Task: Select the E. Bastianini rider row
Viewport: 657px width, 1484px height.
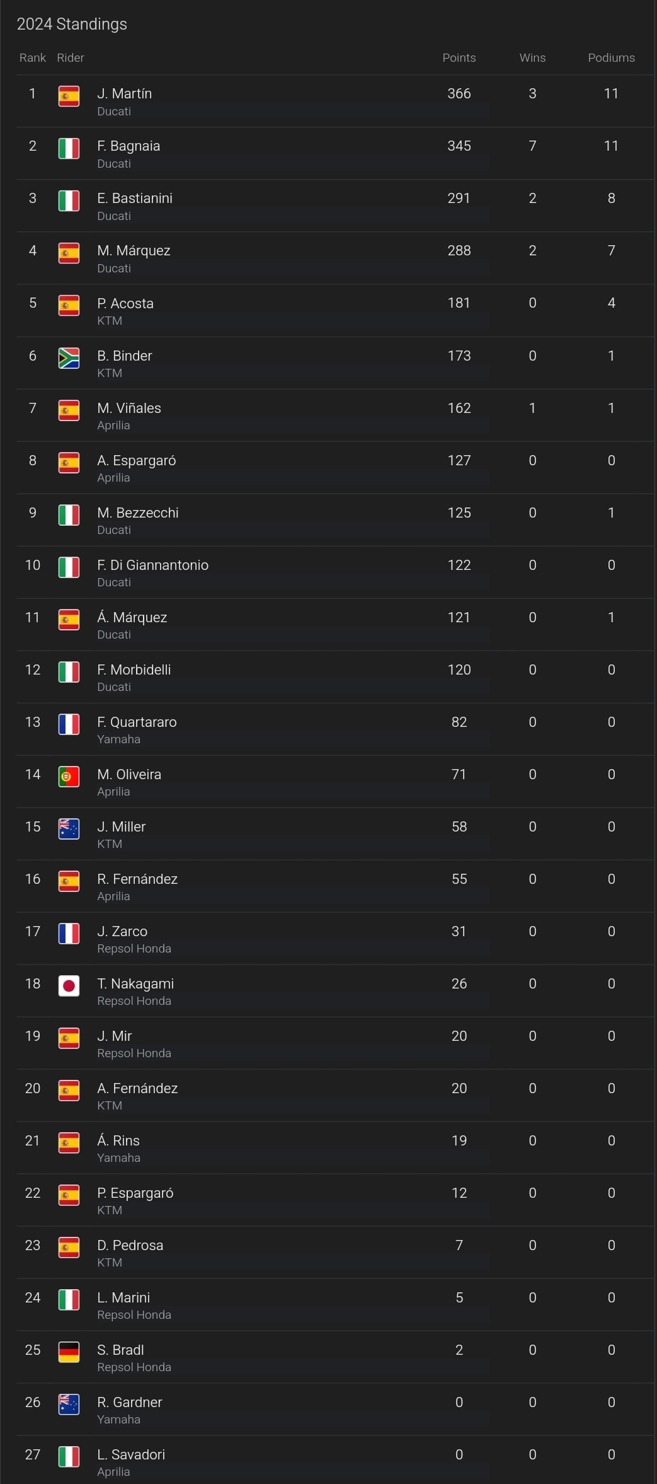Action: (x=335, y=206)
